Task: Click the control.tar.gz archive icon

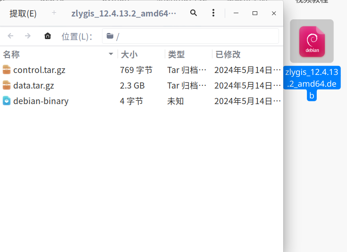Action: point(7,70)
